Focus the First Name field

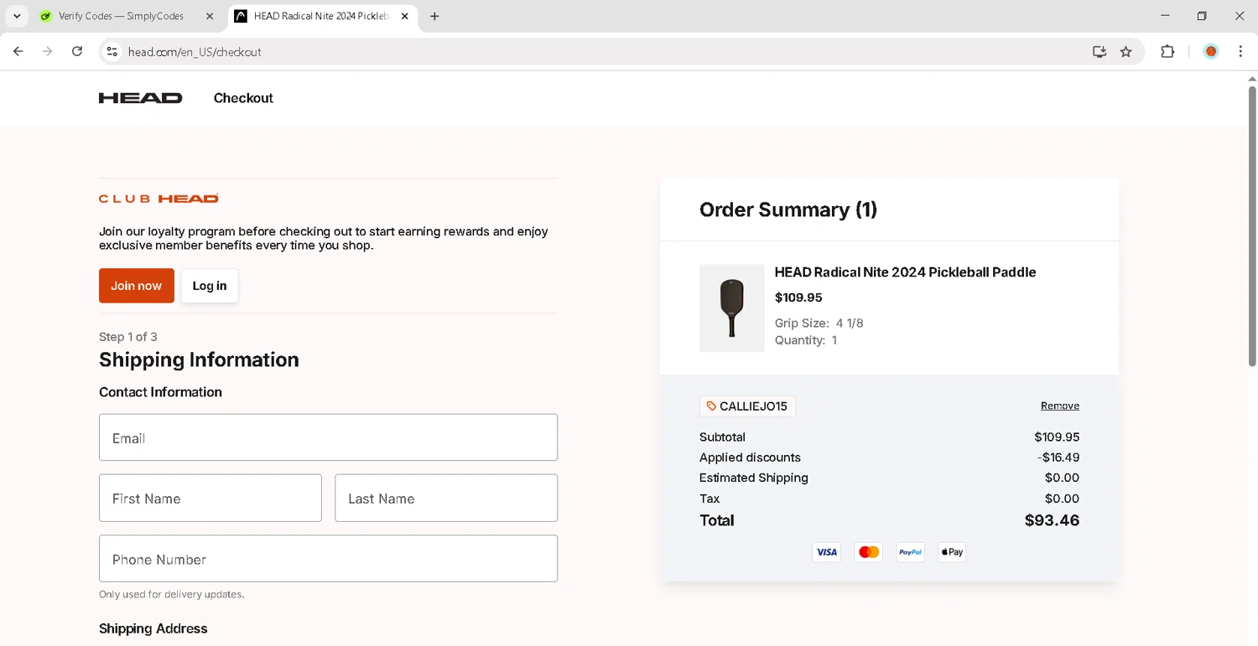click(211, 498)
